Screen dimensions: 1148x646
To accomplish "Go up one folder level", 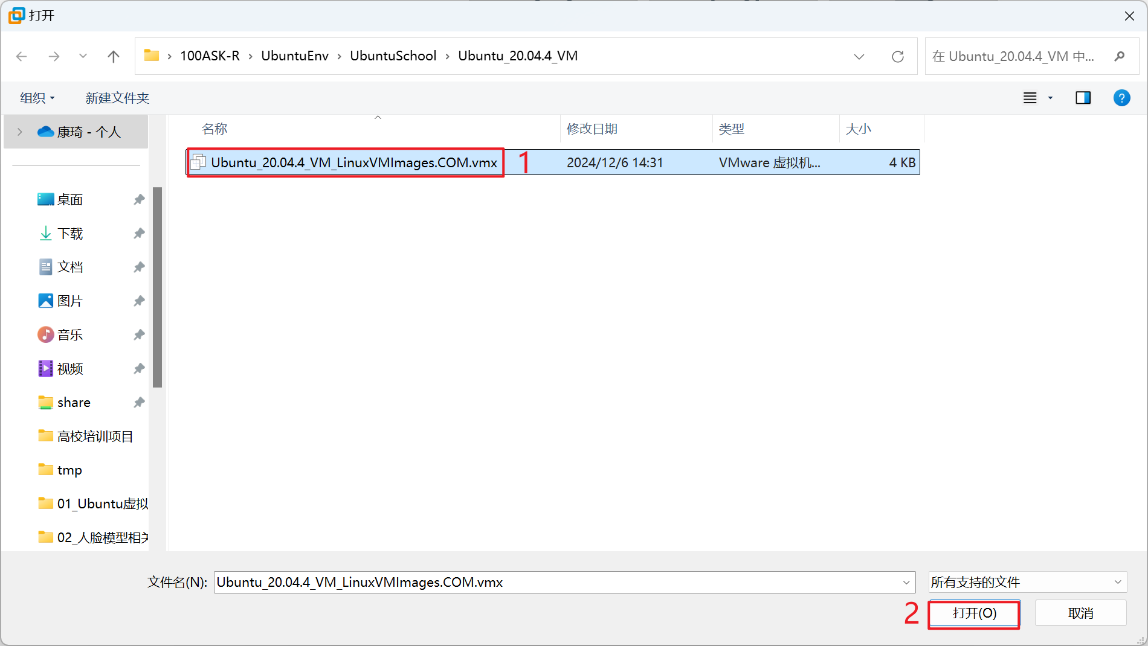I will [114, 56].
